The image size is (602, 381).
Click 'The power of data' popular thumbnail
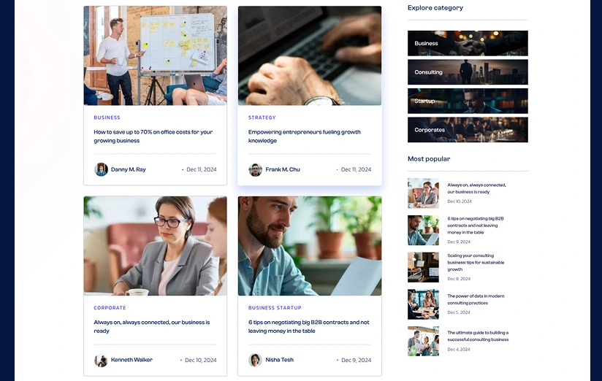423,304
